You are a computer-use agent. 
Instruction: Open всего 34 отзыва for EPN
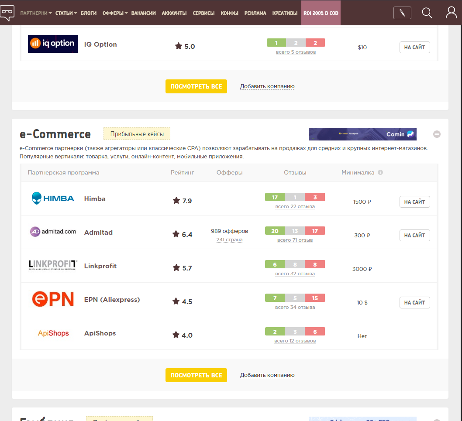[295, 308]
